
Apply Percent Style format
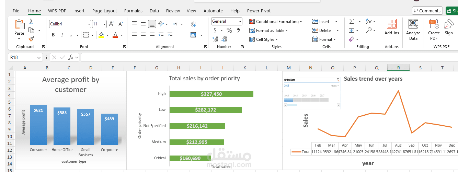coord(229,30)
